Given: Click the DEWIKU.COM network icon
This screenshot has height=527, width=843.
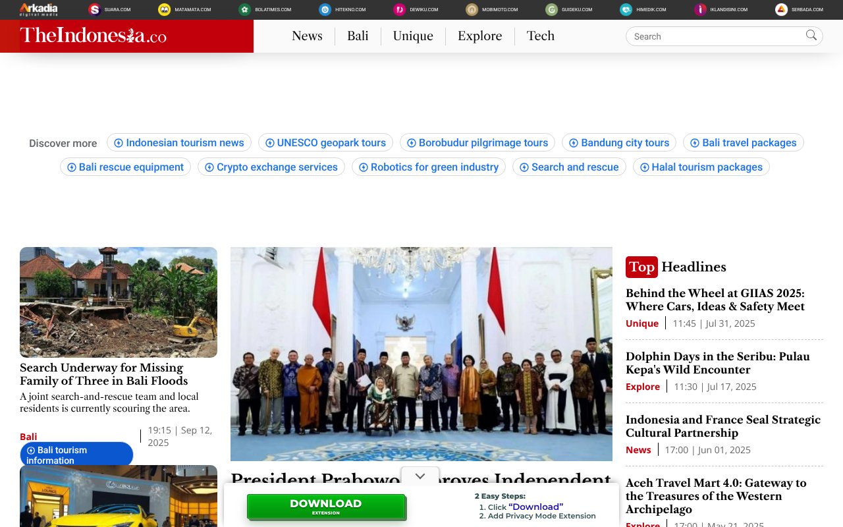Looking at the screenshot, I should (398, 9).
